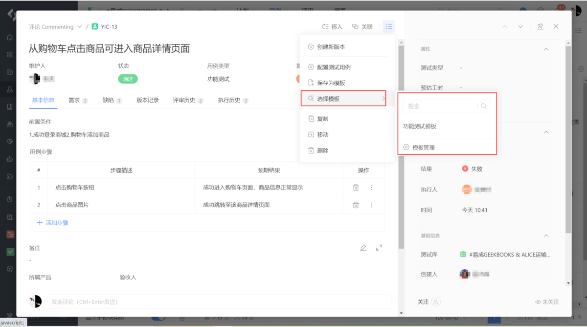Click the 删除 trash icon to delete

(x=310, y=150)
